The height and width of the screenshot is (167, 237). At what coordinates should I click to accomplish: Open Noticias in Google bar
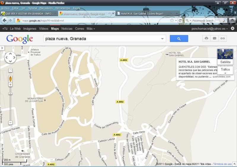pyautogui.click(x=67, y=29)
